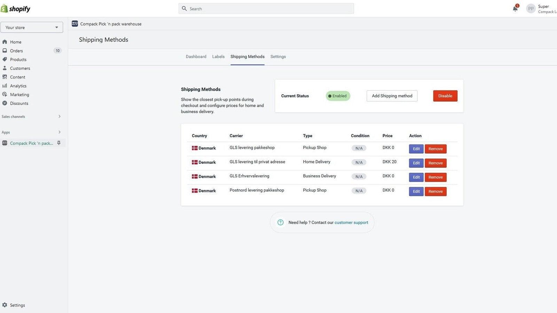The height and width of the screenshot is (313, 557).
Task: Click the Shopify logo
Action: coord(16,8)
